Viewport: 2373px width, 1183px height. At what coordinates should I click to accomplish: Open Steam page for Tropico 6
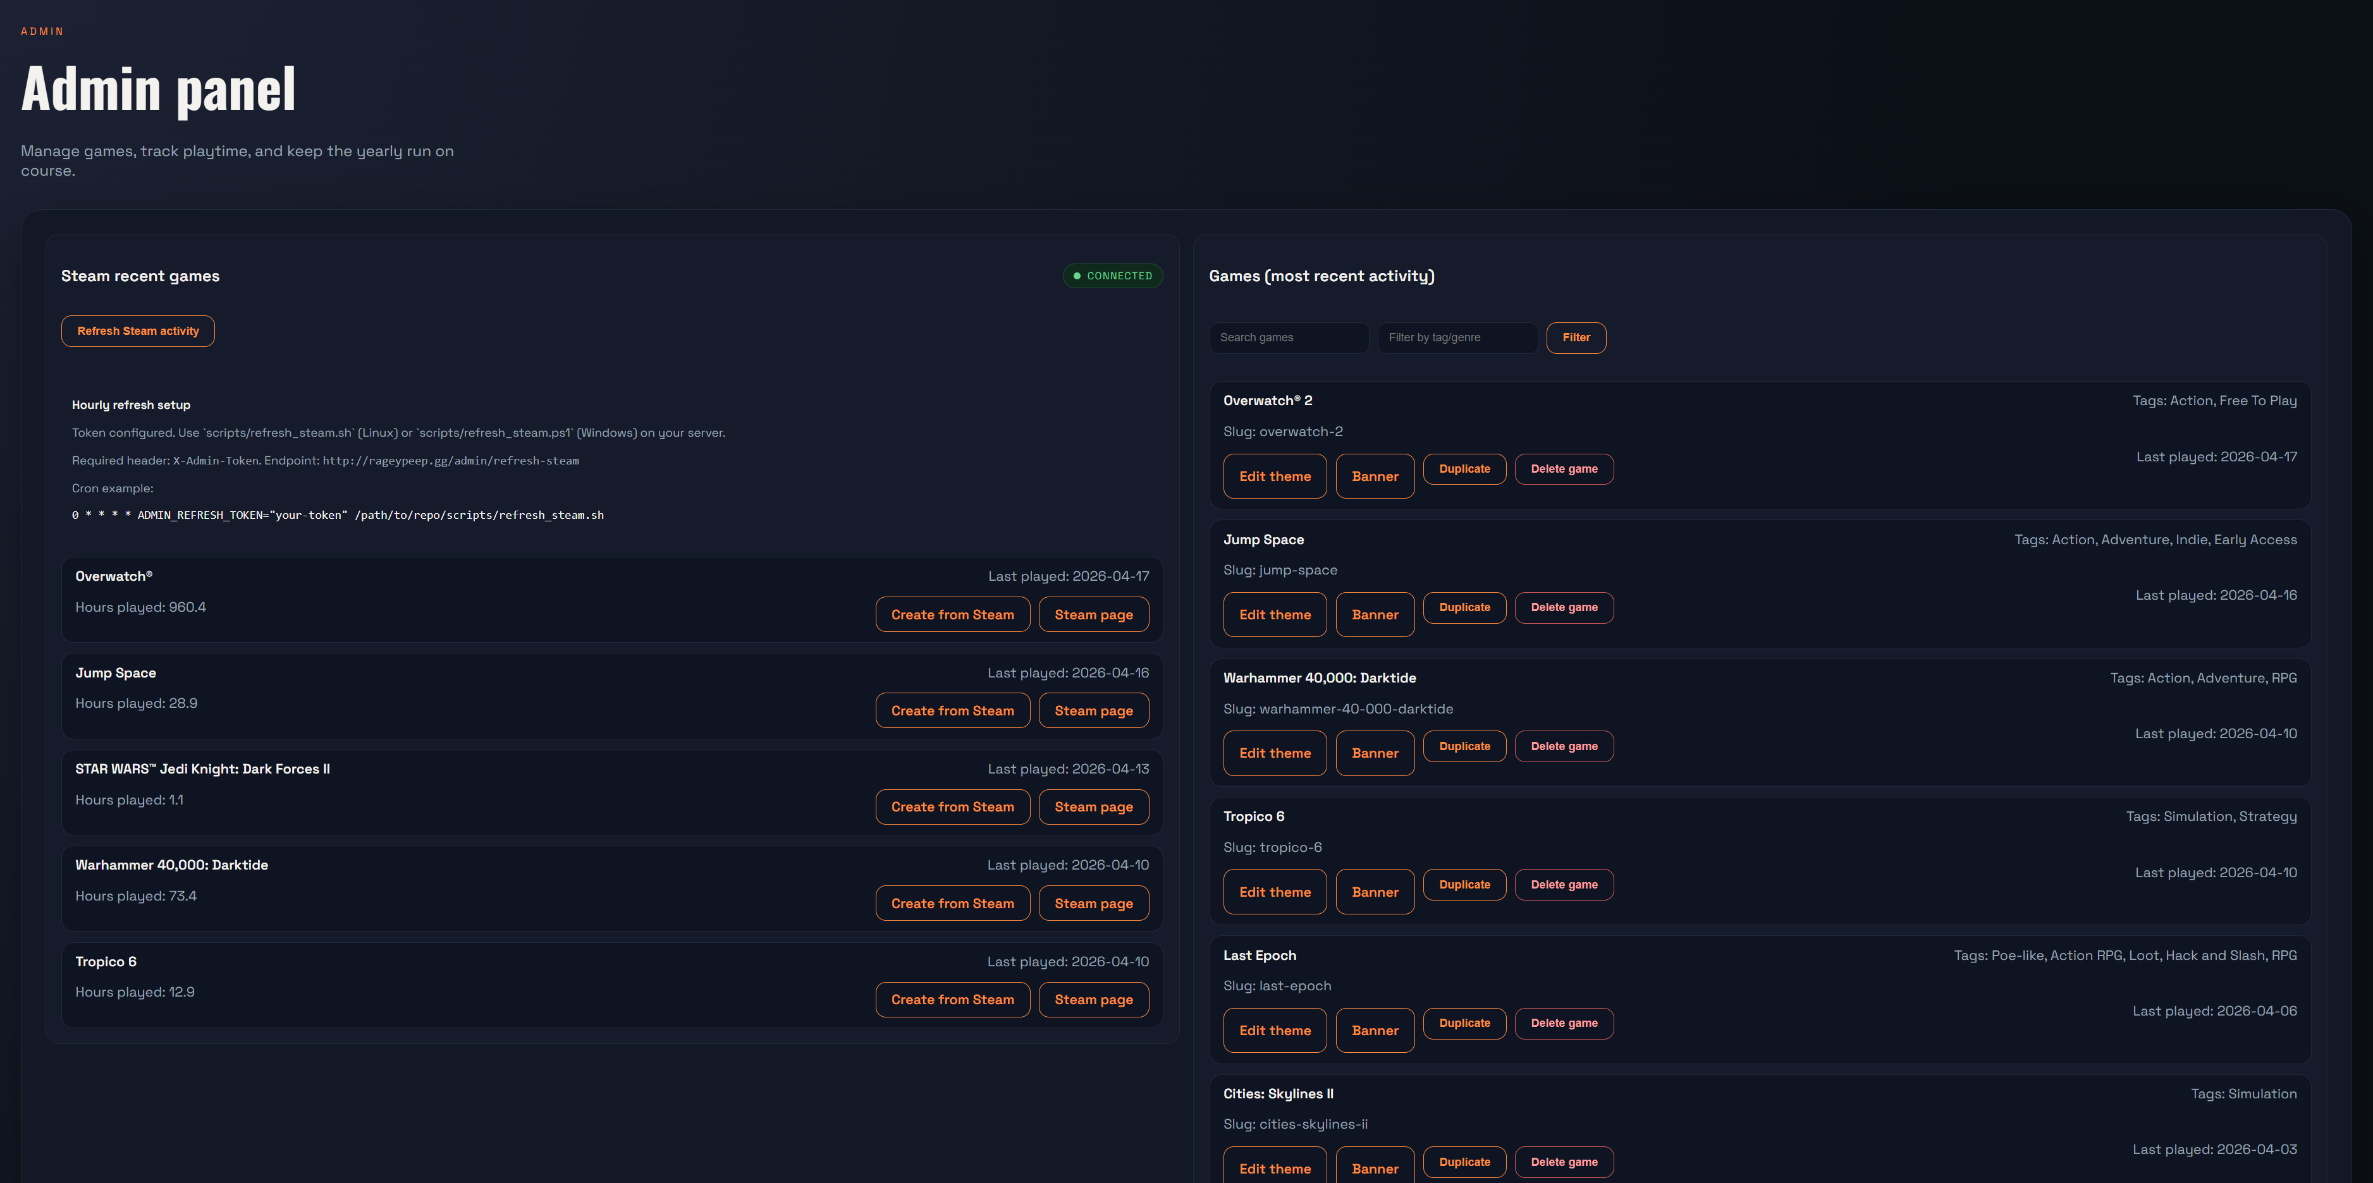(1093, 999)
